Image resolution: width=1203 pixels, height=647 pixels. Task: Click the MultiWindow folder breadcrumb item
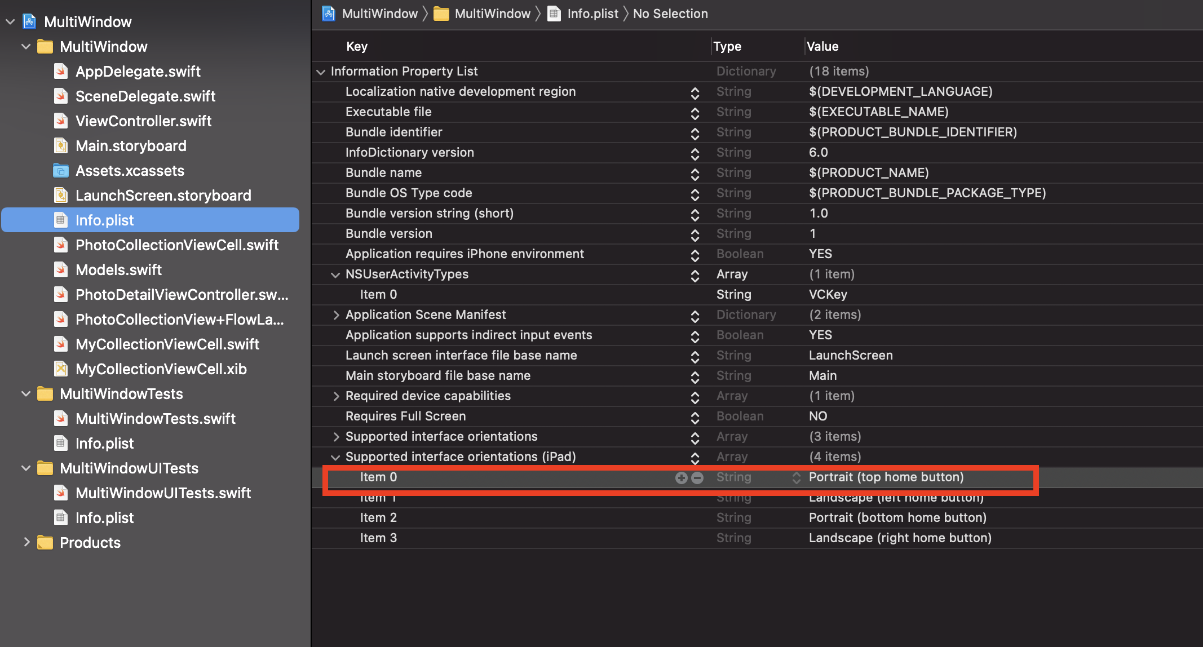[x=492, y=14]
